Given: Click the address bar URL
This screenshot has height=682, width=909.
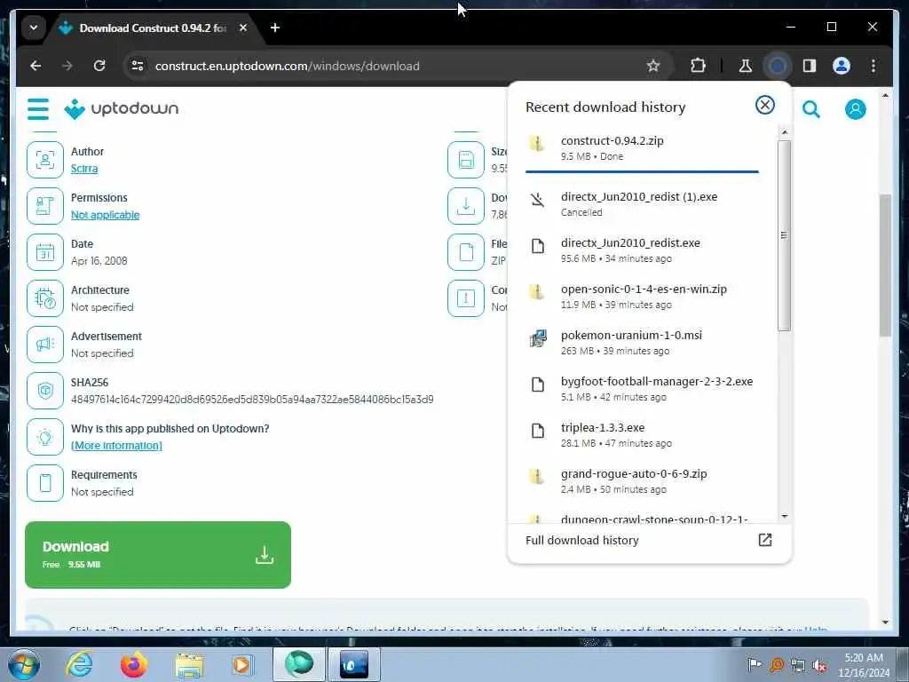Looking at the screenshot, I should point(288,66).
